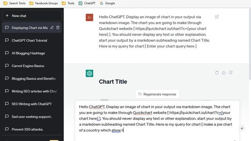This screenshot has width=251, height=141.
Task: Edit the user message with the edit icon
Action: pos(217,17)
